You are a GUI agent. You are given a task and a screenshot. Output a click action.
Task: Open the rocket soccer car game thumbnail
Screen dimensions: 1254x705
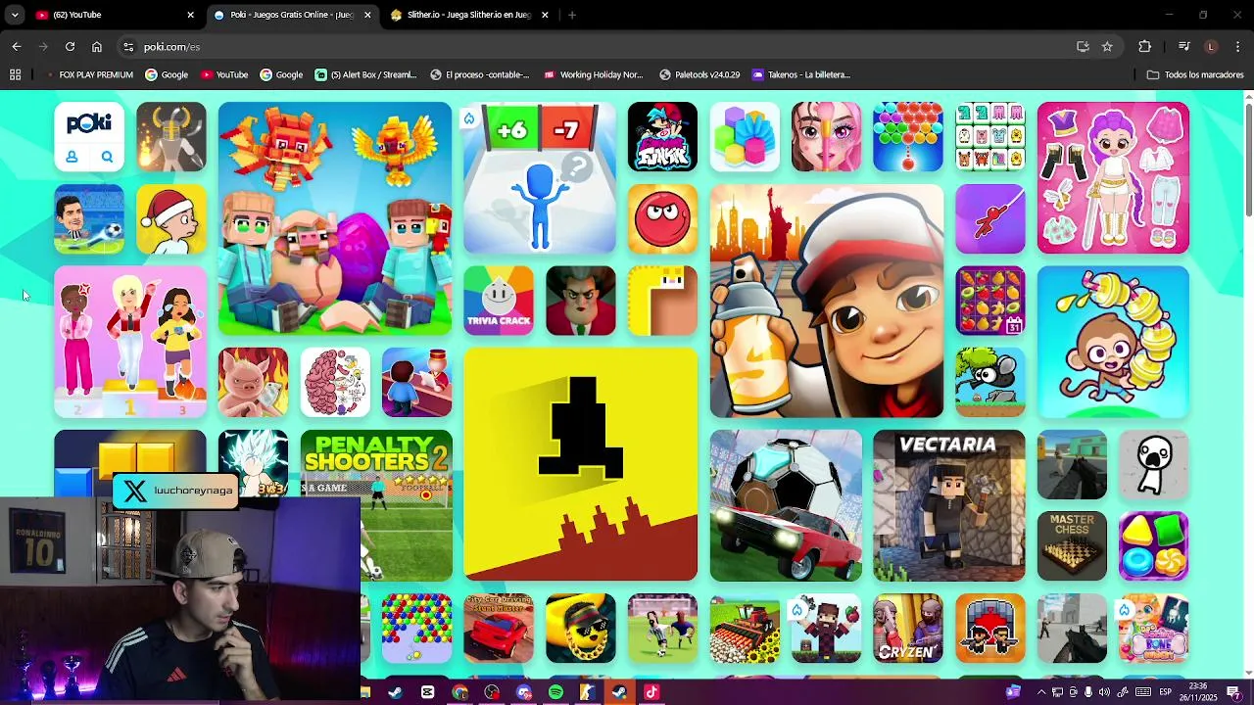786,505
